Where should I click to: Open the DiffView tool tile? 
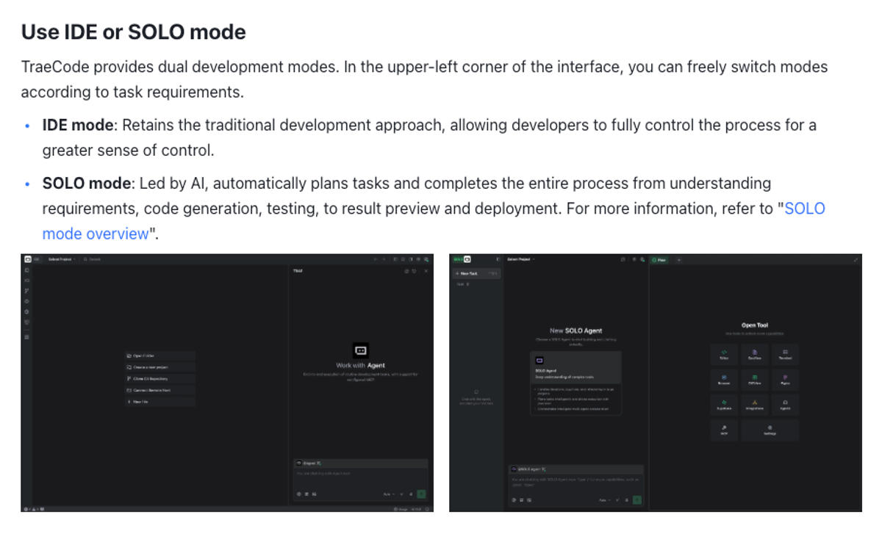click(755, 380)
